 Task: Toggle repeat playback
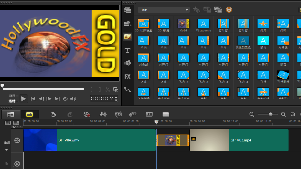point(65,99)
